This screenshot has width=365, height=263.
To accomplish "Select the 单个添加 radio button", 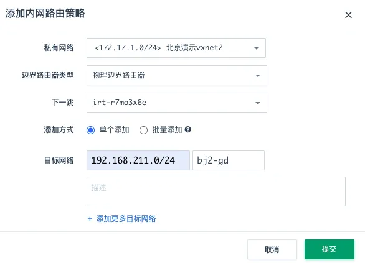I will click(x=90, y=130).
